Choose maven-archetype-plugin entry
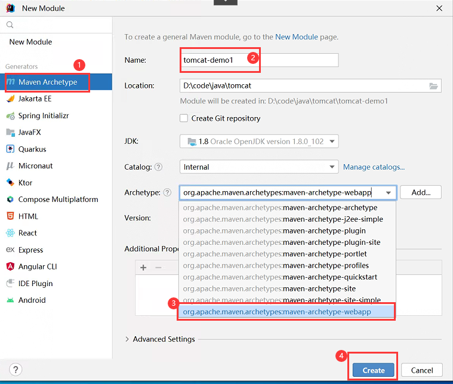The width and height of the screenshot is (453, 384). click(287, 231)
